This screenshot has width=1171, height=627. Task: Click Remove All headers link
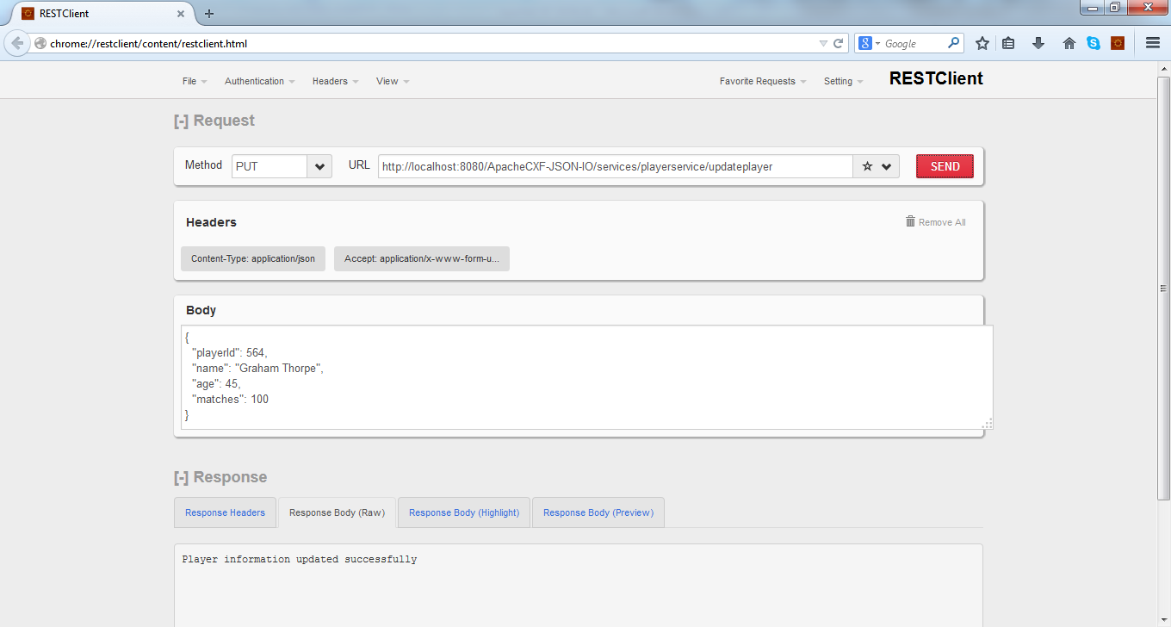click(935, 222)
